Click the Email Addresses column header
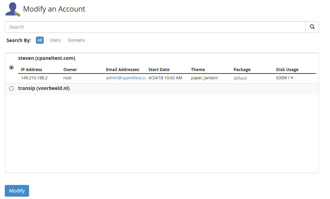 [x=122, y=70]
